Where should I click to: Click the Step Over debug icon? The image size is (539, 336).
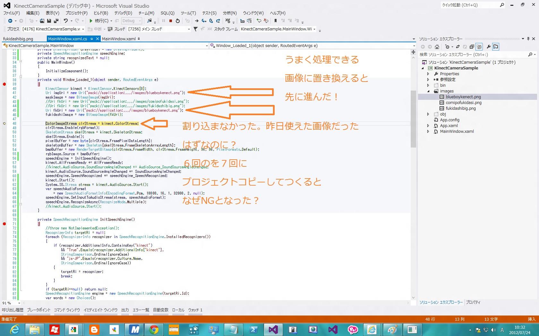pyautogui.click(x=211, y=21)
